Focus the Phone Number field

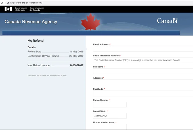pos(110,105)
